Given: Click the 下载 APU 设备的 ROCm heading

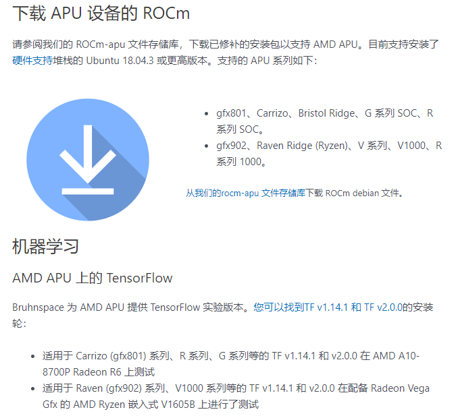Looking at the screenshot, I should (101, 13).
